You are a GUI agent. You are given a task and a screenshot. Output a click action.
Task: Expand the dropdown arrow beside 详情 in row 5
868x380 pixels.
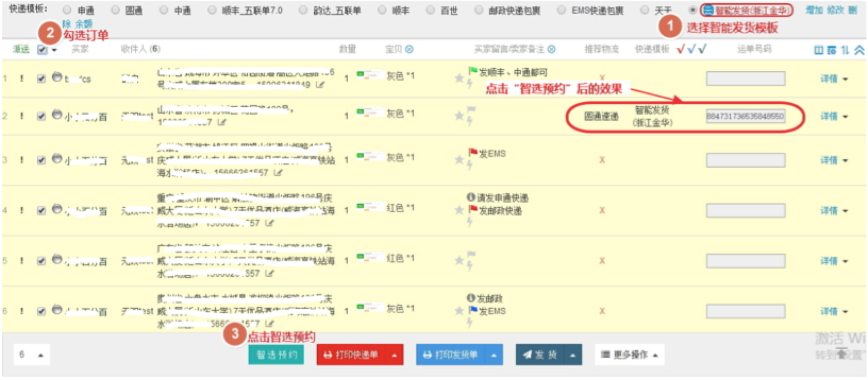pos(845,261)
